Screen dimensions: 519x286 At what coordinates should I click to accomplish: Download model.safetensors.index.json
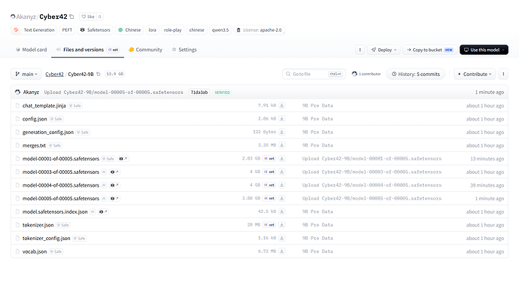point(281,211)
